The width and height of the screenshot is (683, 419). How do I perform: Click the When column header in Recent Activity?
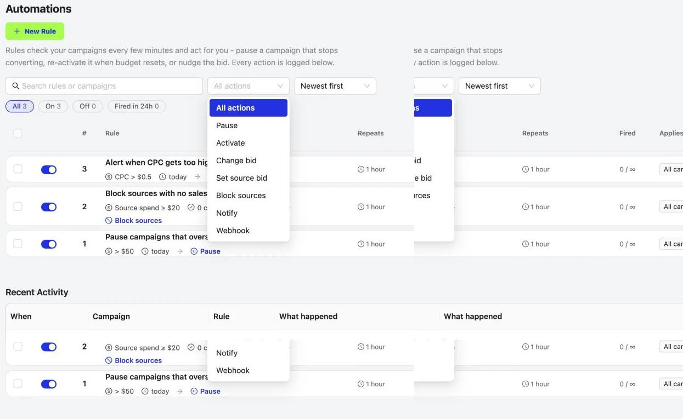pyautogui.click(x=21, y=317)
